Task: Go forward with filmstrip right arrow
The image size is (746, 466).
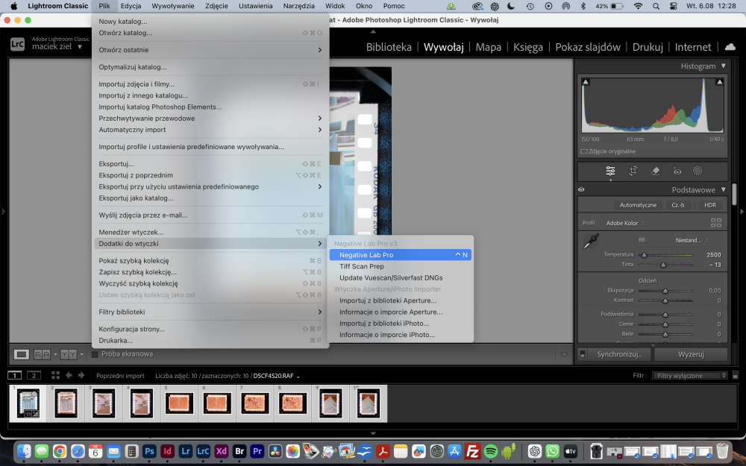Action: tap(81, 375)
